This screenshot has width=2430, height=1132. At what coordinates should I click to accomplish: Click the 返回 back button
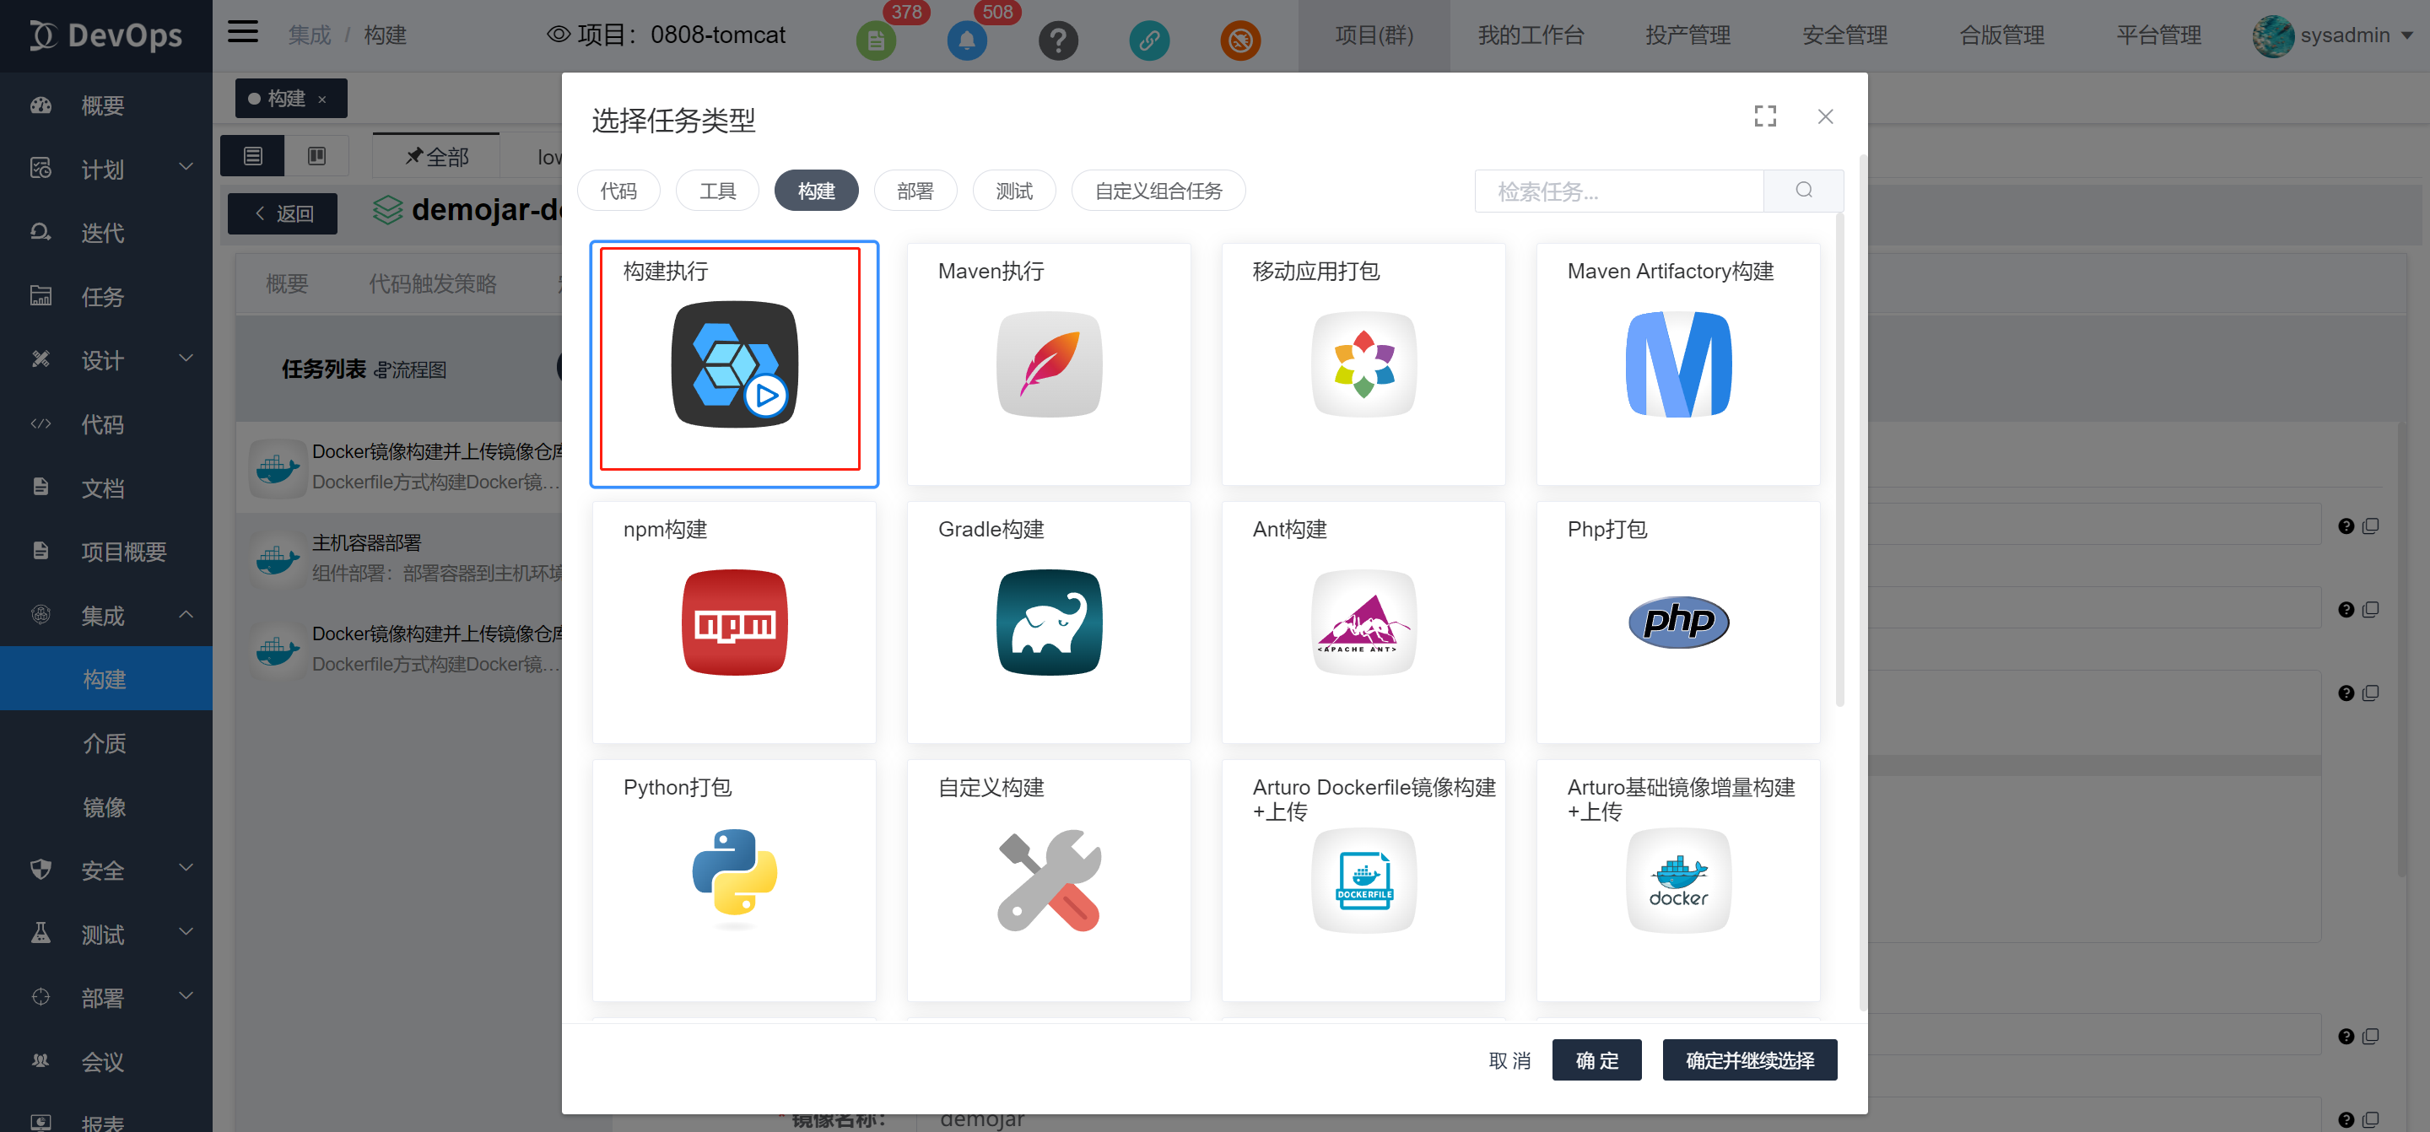(283, 213)
